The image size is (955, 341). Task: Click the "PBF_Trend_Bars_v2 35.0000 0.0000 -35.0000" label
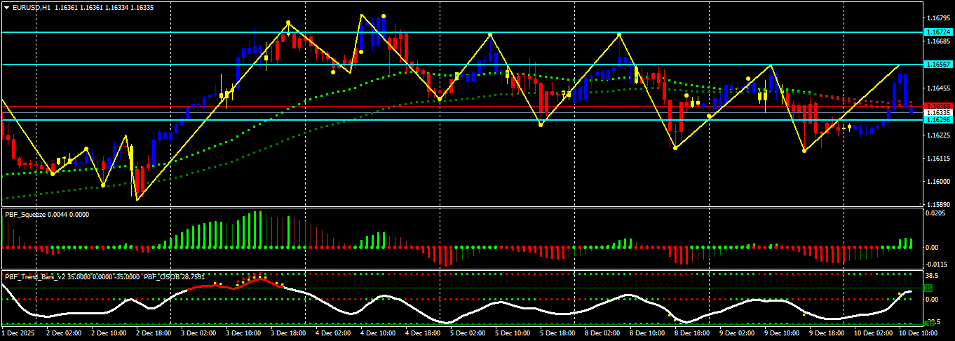(72, 277)
